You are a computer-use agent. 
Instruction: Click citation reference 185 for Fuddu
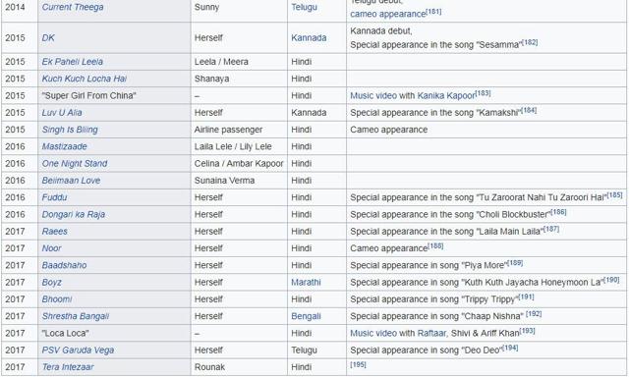(614, 195)
